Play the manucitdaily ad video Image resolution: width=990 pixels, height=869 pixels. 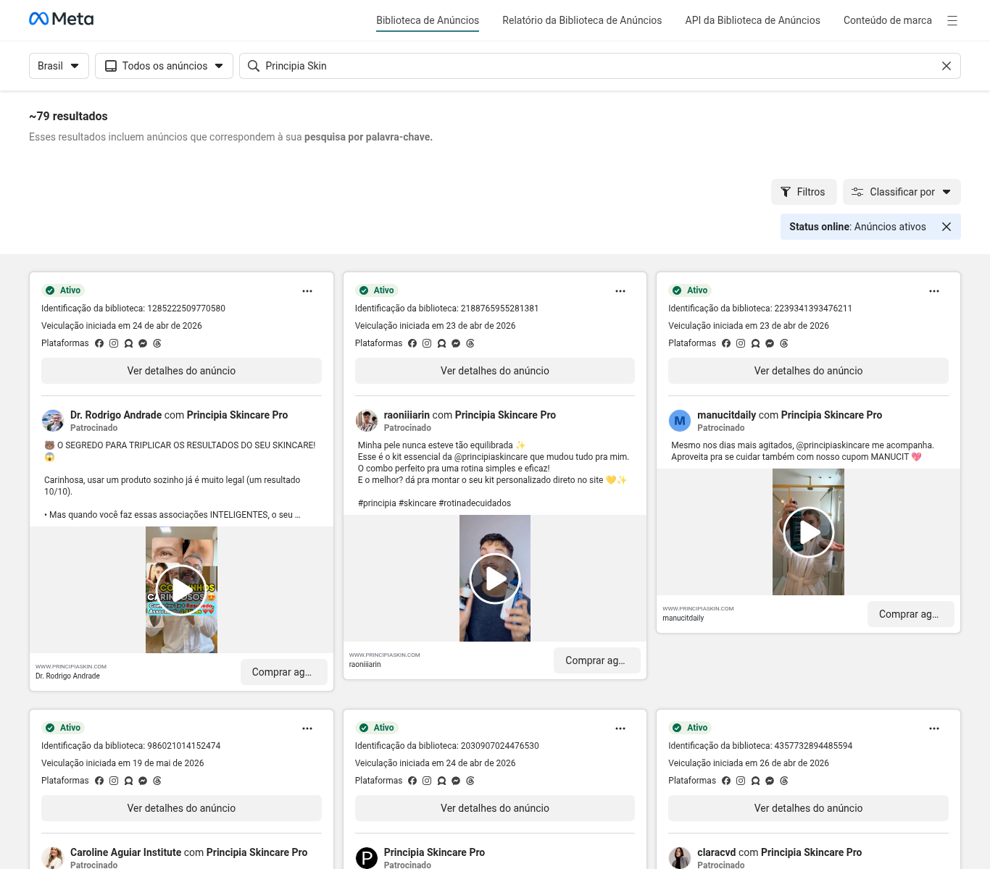808,532
